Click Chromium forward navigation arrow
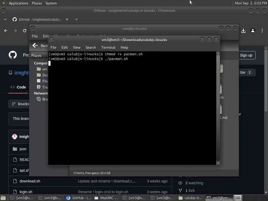Screen dimensions: 268x201 15,31
